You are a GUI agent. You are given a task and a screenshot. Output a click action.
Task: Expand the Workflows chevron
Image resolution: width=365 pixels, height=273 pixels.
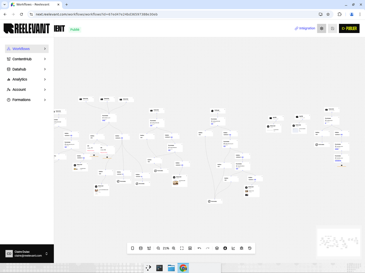(x=45, y=49)
